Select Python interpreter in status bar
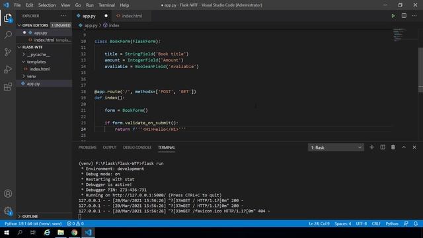423x238 pixels. coord(33,223)
